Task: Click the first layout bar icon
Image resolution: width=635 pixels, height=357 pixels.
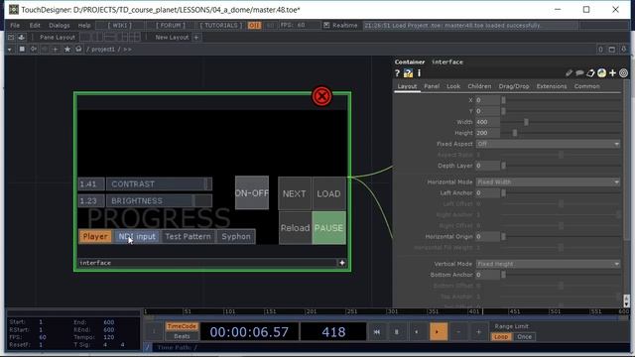Action: [11, 38]
